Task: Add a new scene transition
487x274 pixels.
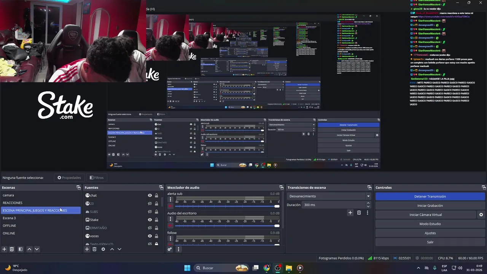Action: pyautogui.click(x=350, y=213)
